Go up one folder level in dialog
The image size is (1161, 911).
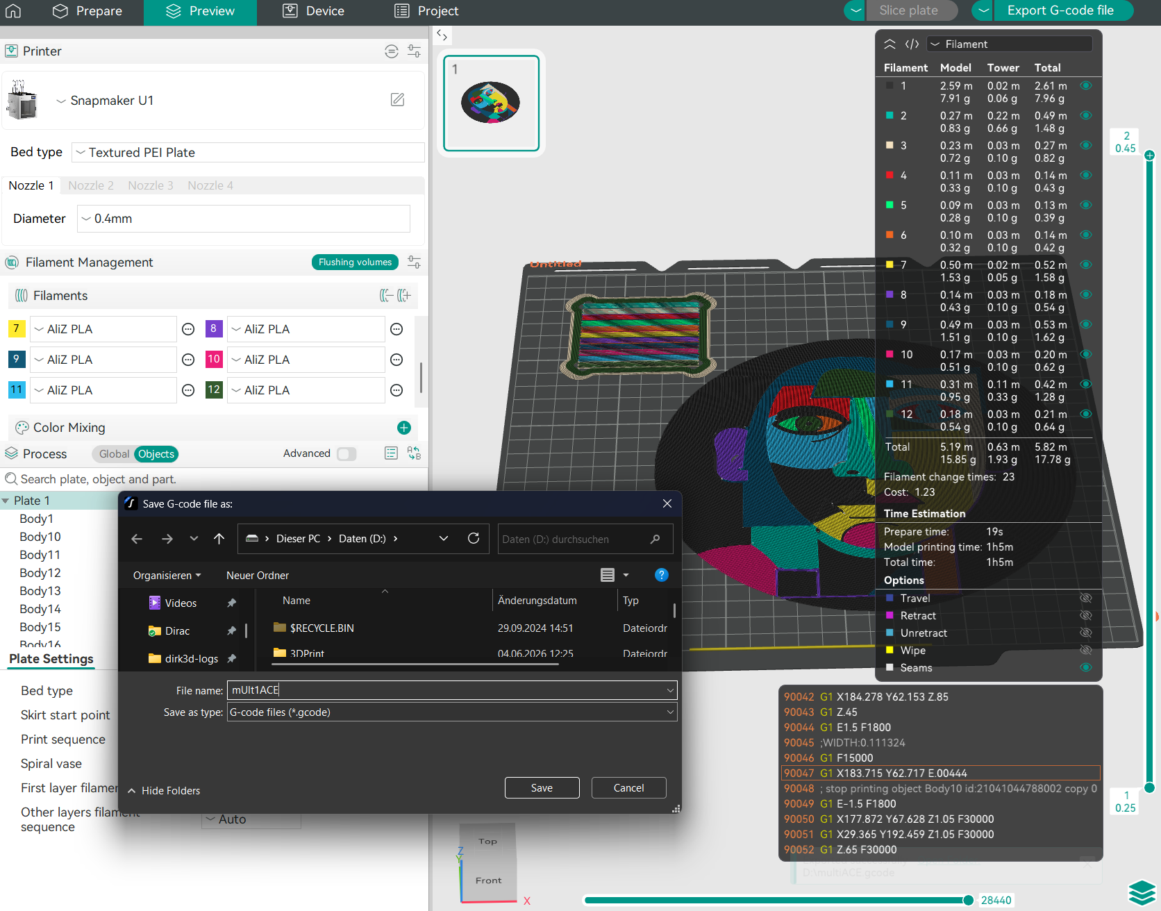219,539
